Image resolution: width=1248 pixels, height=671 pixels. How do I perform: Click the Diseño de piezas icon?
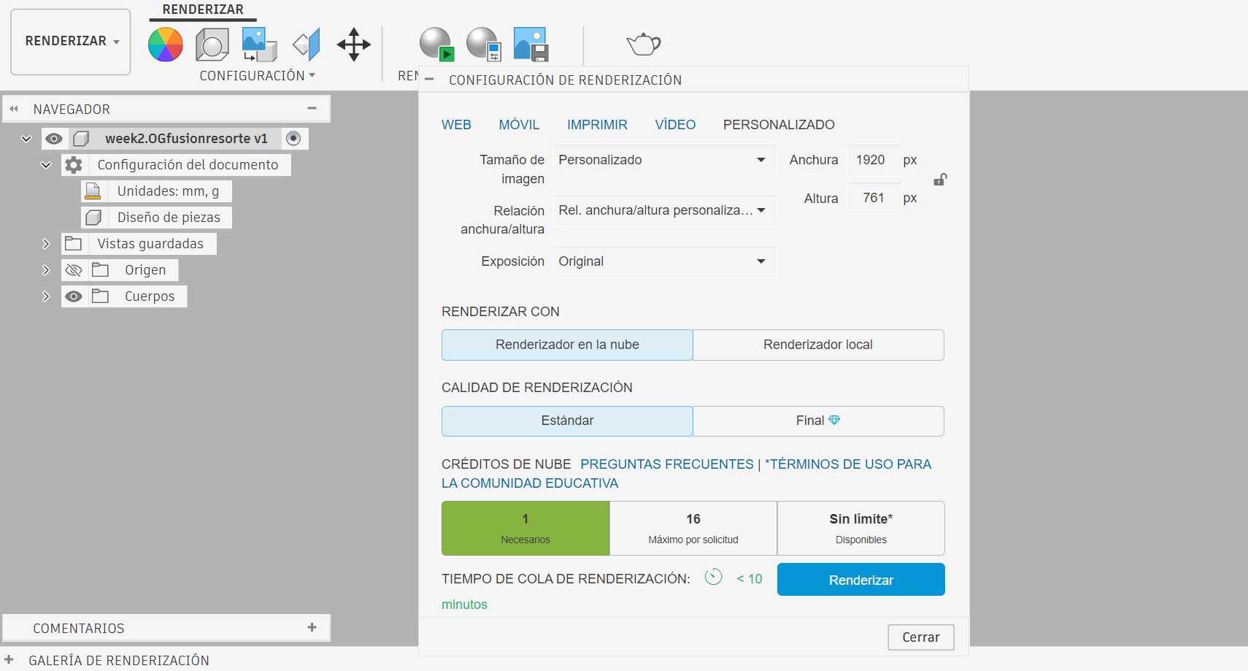coord(93,218)
